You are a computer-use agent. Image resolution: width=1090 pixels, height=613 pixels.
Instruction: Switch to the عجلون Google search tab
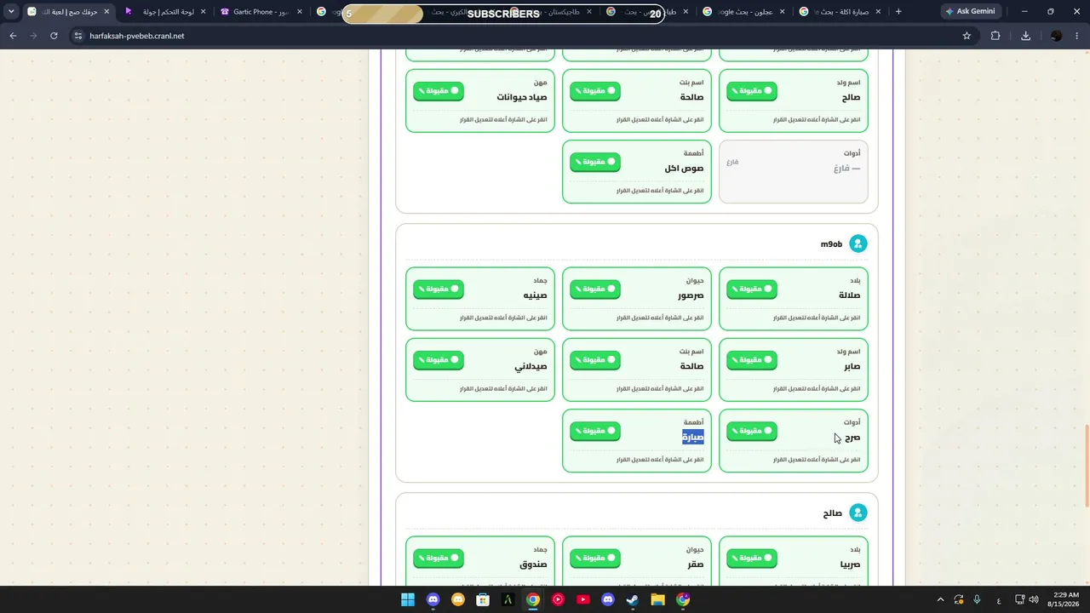click(743, 12)
